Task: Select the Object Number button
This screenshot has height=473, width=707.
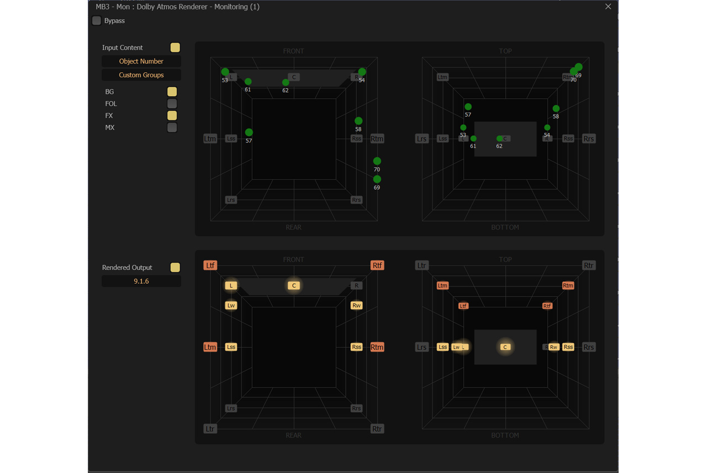Action: (x=141, y=61)
